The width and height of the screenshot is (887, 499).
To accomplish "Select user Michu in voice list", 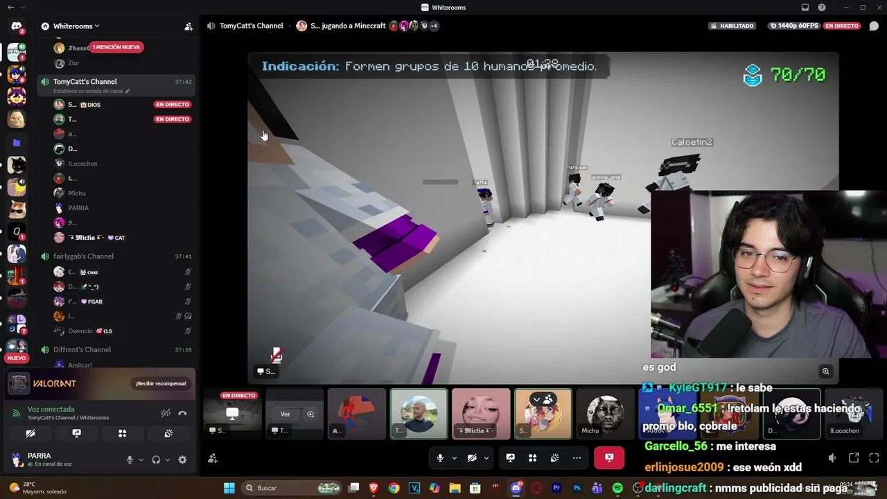I will point(77,193).
